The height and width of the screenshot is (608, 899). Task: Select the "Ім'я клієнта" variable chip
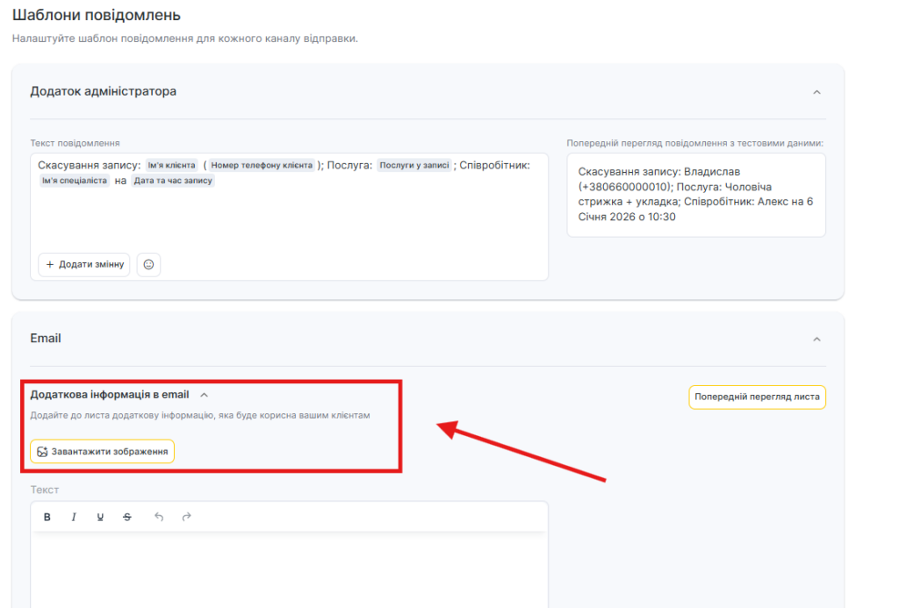(171, 165)
